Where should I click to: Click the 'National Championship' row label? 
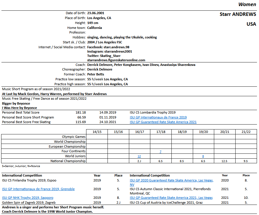pos(68,161)
